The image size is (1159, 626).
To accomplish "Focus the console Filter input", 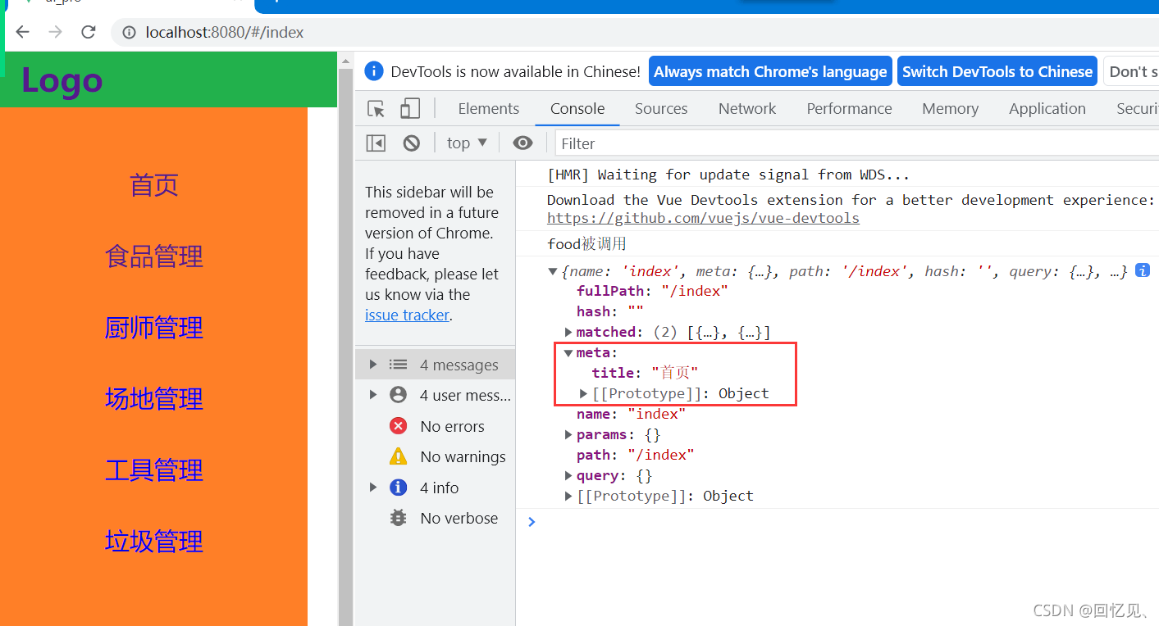I will coord(857,143).
